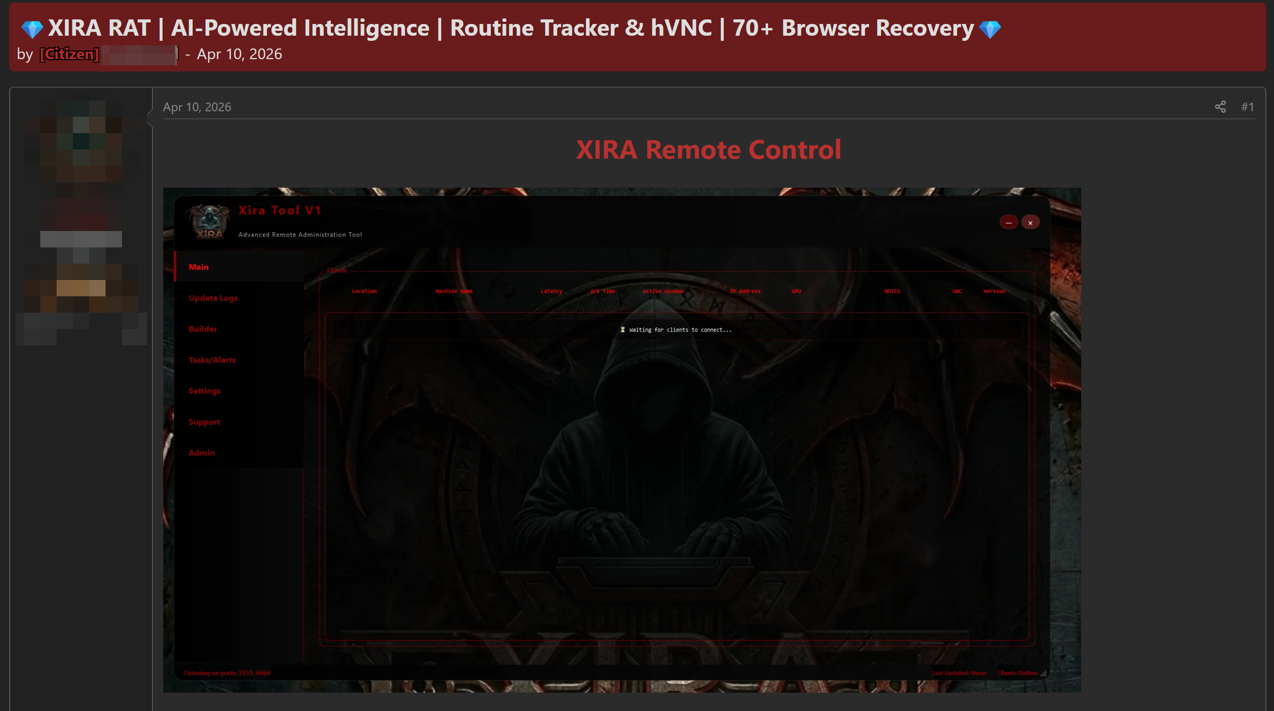Click the 'Advanced Remote Administration Tool' subtitle
Screen dimensions: 1274x711
pyautogui.click(x=300, y=235)
